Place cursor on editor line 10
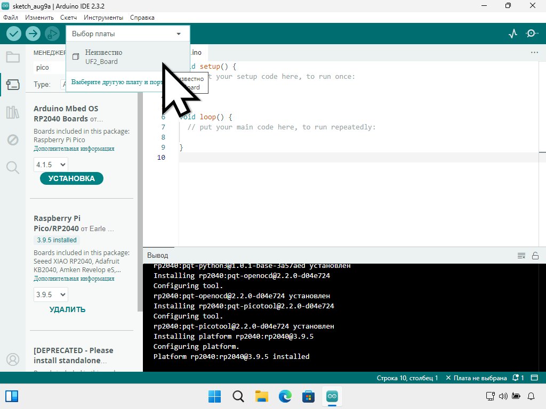The image size is (546, 409). tap(359, 158)
